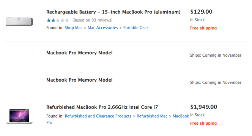
Task: Click the In Stock status for the battery
Action: 197,20
